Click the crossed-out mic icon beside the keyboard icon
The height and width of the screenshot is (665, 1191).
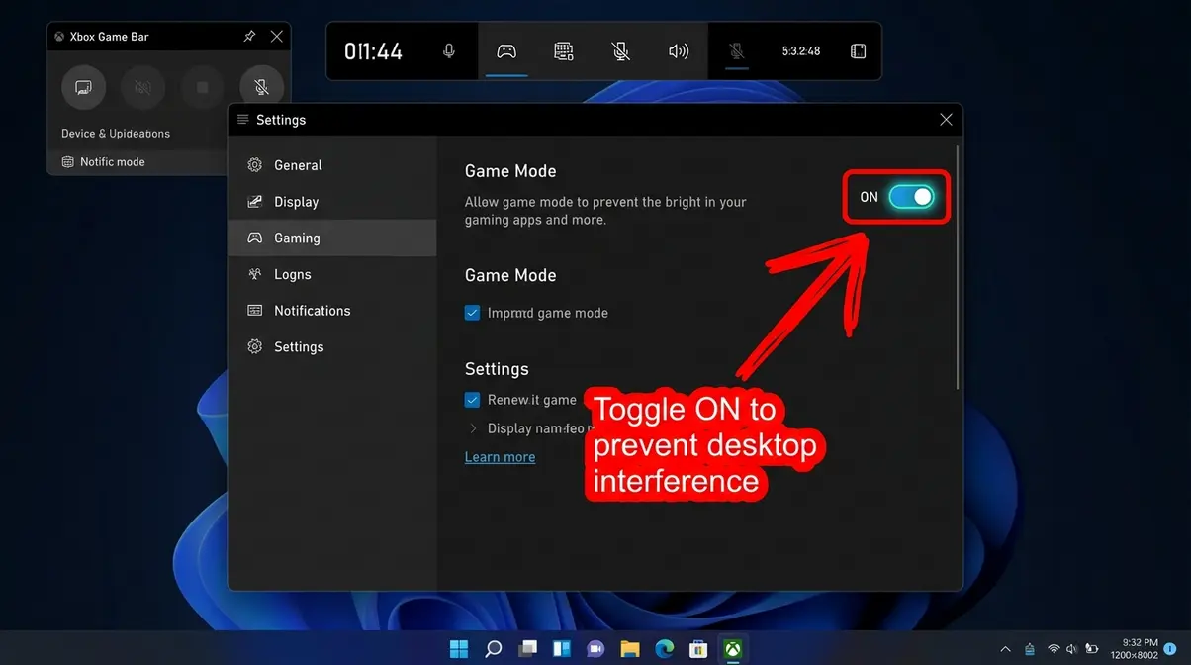click(621, 51)
